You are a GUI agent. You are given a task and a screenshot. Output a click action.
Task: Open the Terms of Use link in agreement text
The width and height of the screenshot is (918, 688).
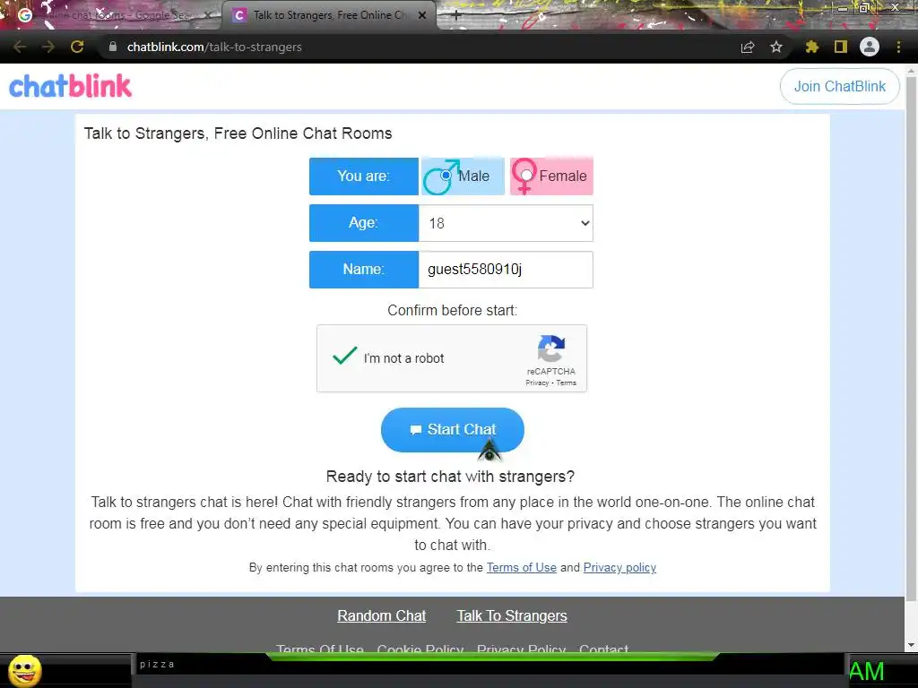(x=522, y=567)
